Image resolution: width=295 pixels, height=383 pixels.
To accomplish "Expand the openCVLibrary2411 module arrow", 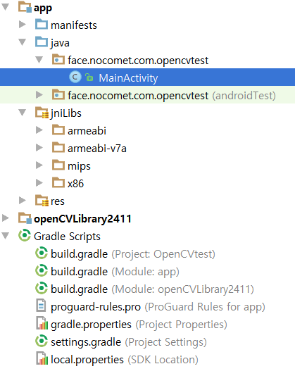I will click(6, 218).
